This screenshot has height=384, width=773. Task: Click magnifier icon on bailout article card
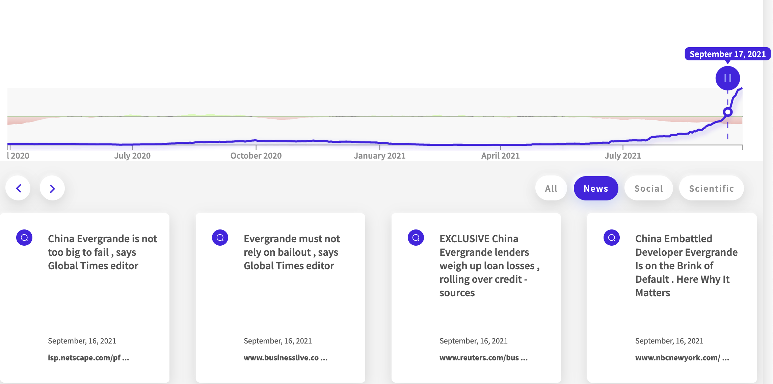[220, 238]
